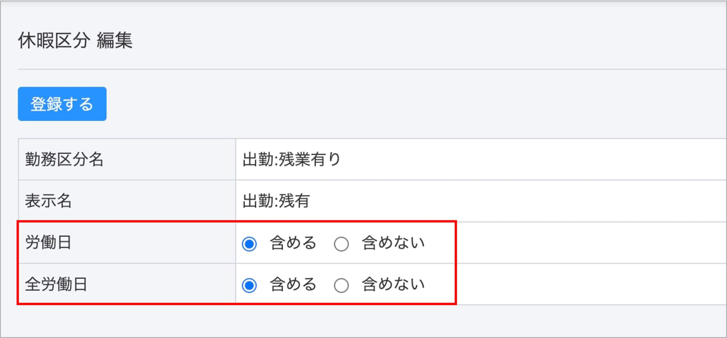Click the 全労働日 row label
Image resolution: width=727 pixels, height=338 pixels.
56,284
